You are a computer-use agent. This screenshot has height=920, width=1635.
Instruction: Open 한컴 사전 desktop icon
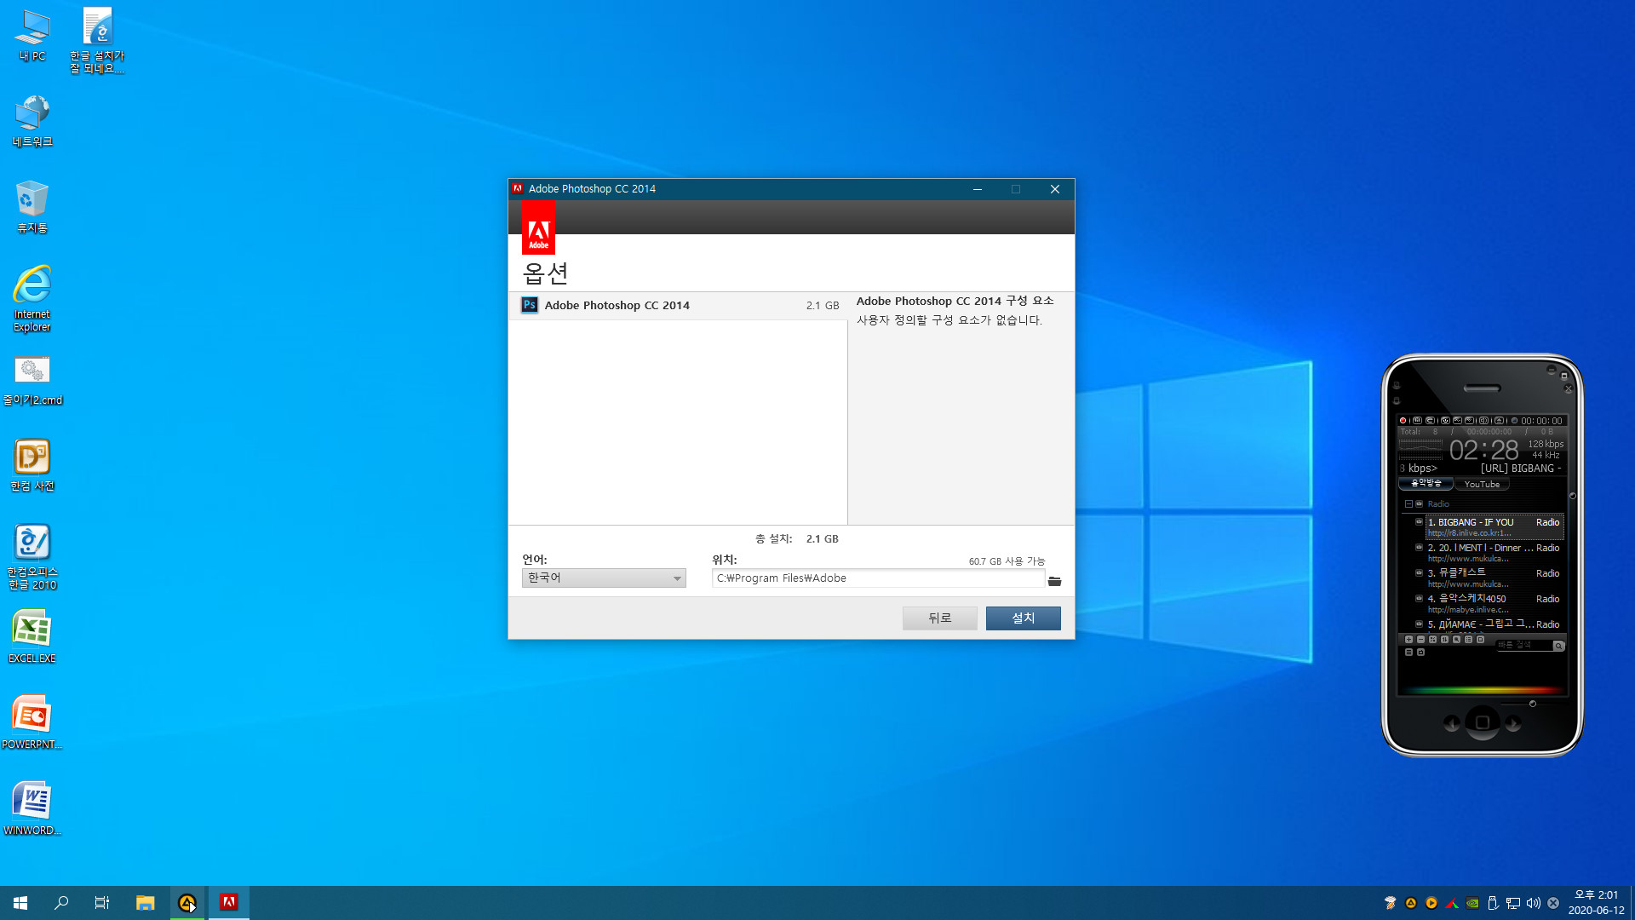click(32, 465)
